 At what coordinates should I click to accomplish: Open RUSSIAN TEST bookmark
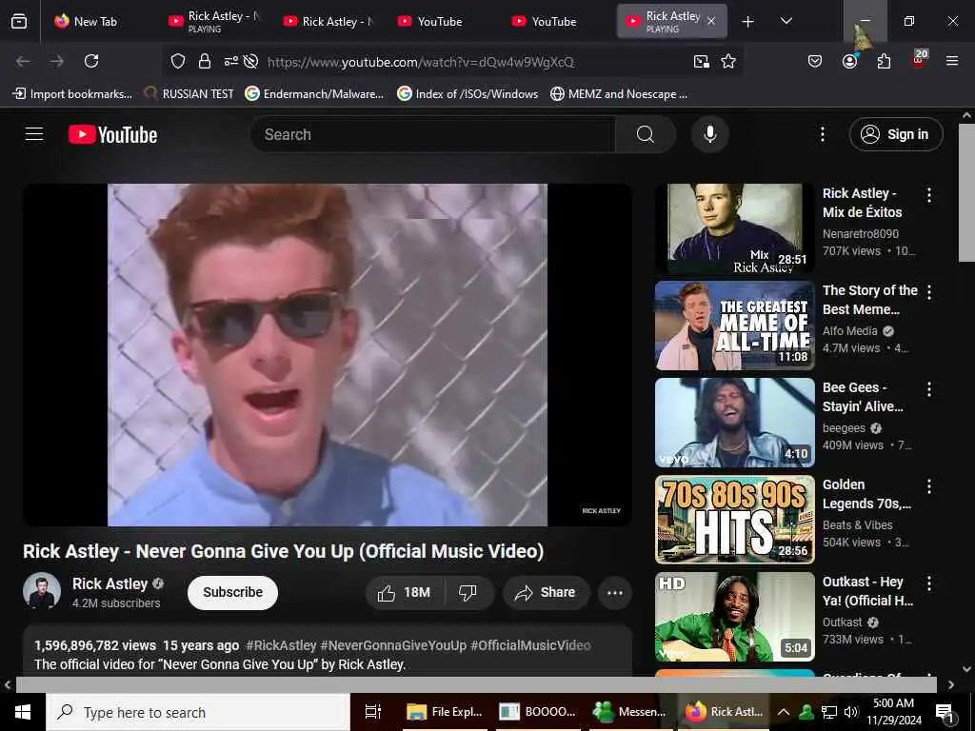point(189,94)
